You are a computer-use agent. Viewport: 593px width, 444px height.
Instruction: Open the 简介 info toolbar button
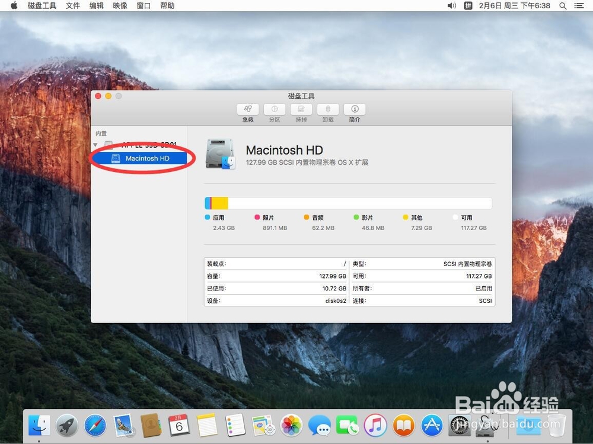355,109
